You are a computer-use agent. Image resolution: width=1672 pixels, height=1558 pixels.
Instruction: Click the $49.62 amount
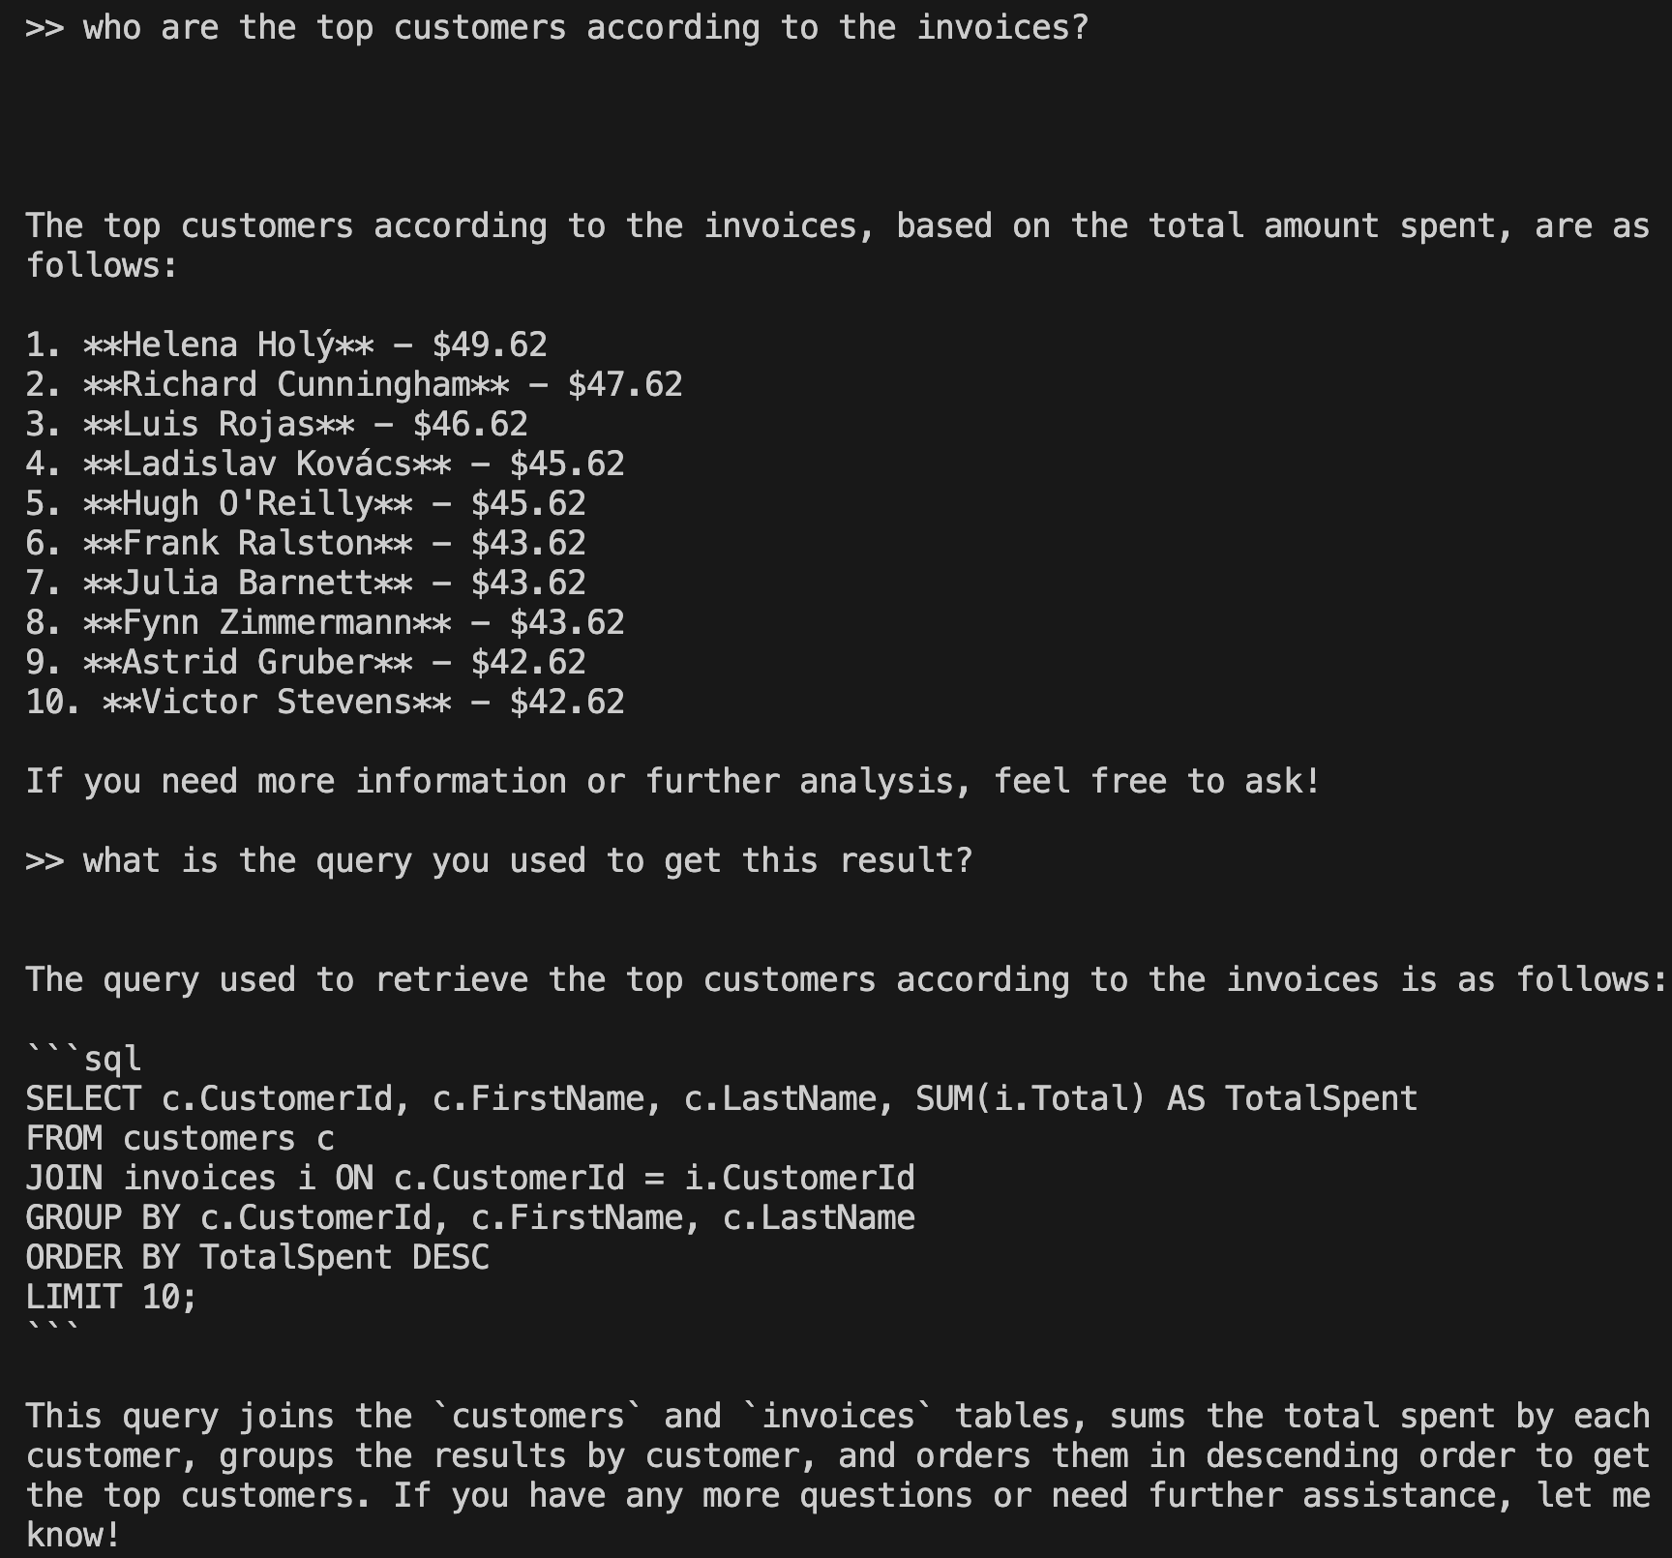point(490,345)
